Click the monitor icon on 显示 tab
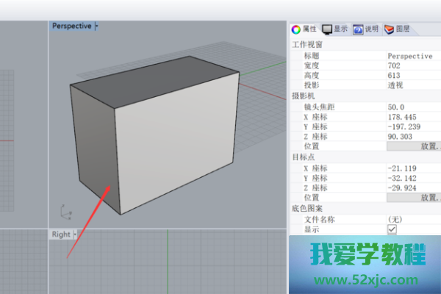The width and height of the screenshot is (441, 294). [x=328, y=29]
